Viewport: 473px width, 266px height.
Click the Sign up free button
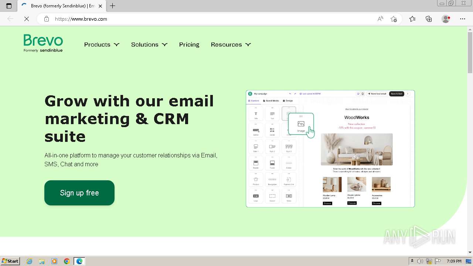coord(79,193)
